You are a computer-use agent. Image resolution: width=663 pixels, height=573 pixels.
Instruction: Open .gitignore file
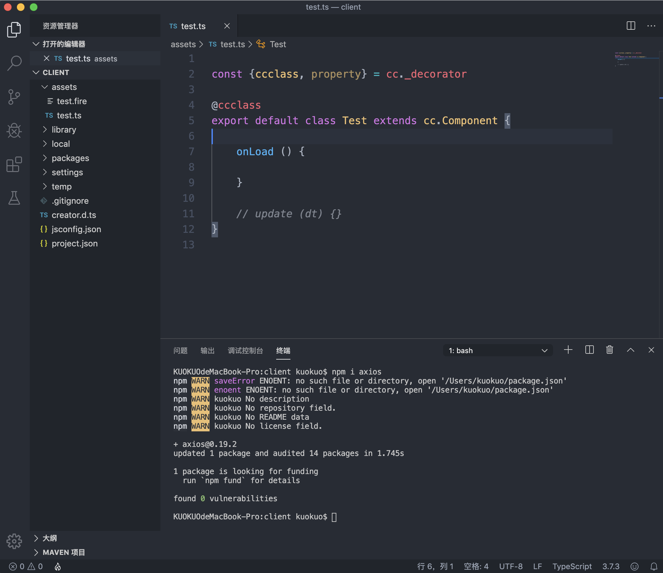coord(95,201)
